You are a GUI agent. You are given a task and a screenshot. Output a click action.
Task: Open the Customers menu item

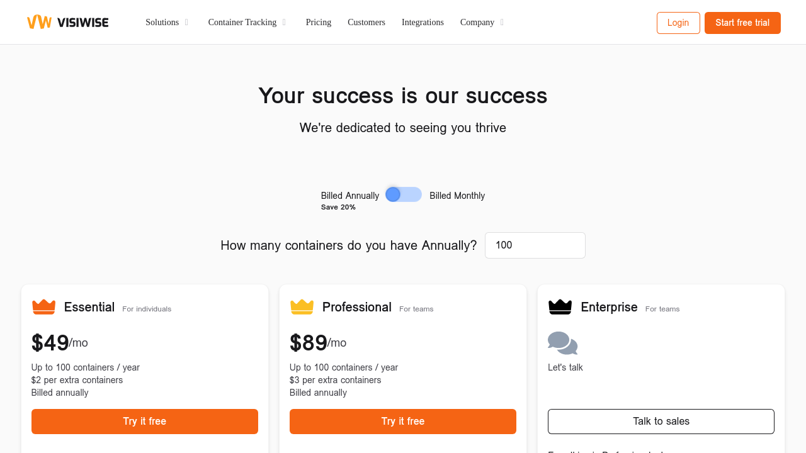(x=366, y=23)
